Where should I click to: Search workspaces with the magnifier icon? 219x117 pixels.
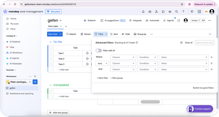click(x=35, y=76)
